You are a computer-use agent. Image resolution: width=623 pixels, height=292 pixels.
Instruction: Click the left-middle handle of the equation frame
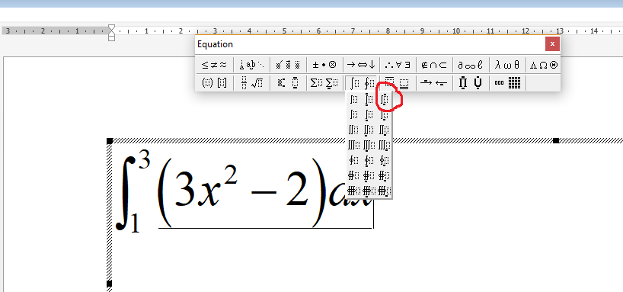110,284
